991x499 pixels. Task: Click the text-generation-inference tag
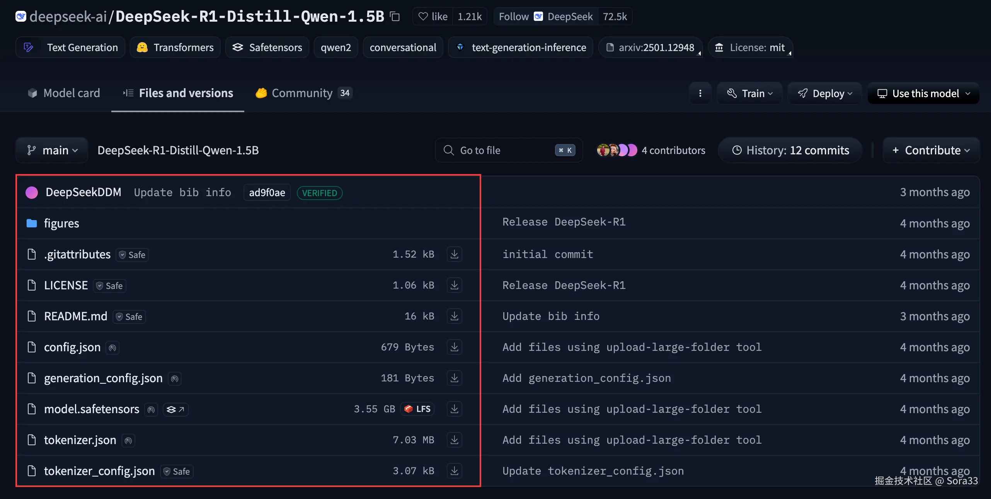(521, 48)
